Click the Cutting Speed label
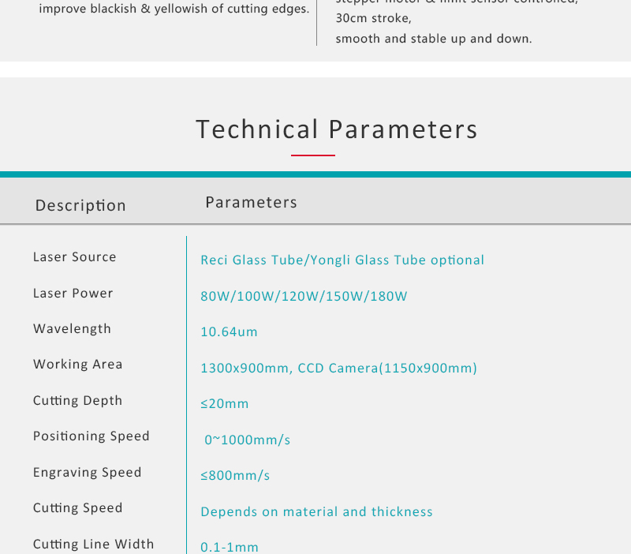Screen dimensions: 631x554 pos(77,507)
